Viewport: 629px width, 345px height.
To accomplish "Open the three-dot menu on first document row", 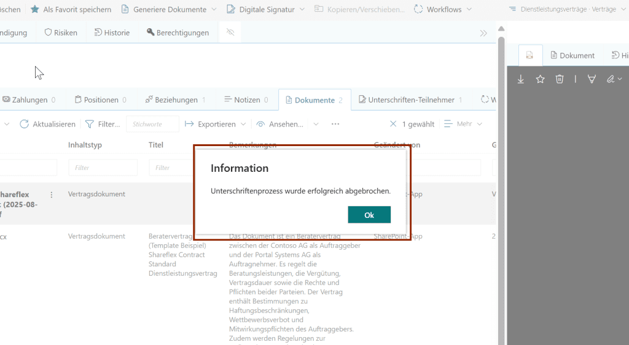I will (52, 195).
